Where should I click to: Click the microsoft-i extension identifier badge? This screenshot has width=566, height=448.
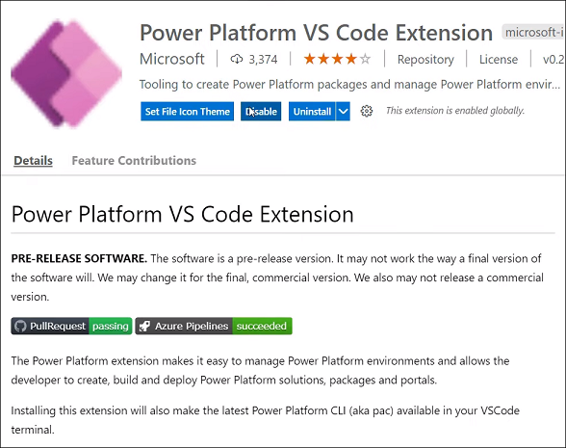(x=533, y=33)
